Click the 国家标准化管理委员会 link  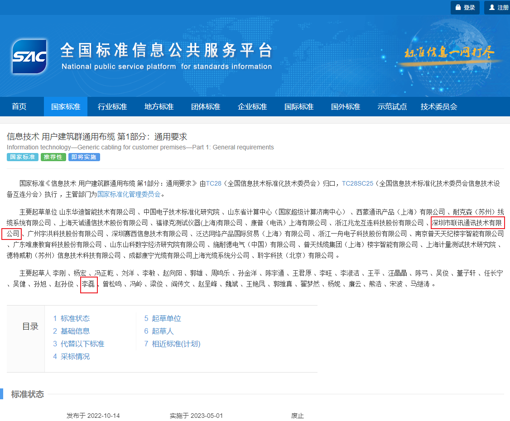[x=129, y=194]
